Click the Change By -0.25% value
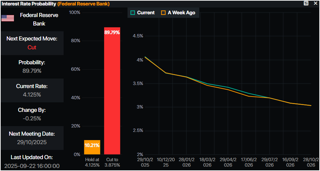This screenshot has width=320, height=171. [32, 119]
